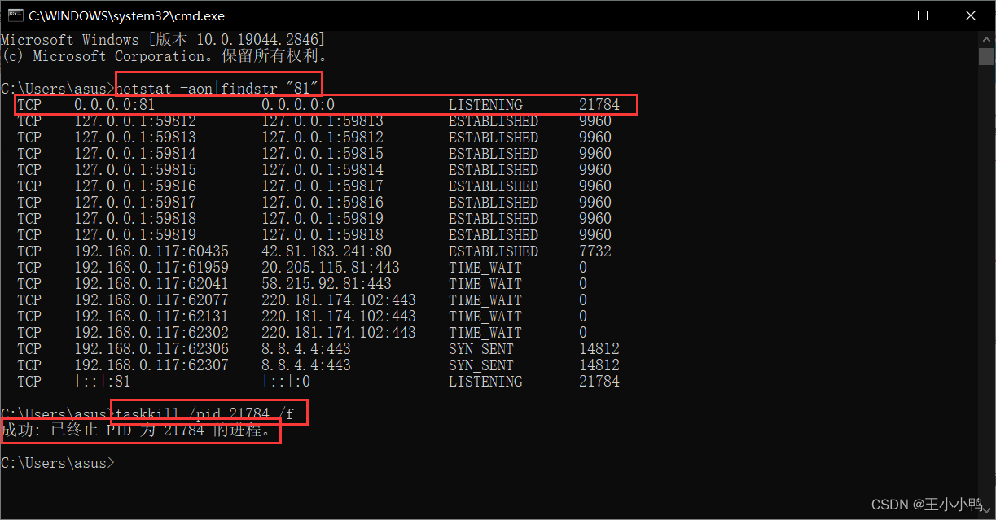Close the Command Prompt window
996x520 pixels.
pyautogui.click(x=971, y=15)
